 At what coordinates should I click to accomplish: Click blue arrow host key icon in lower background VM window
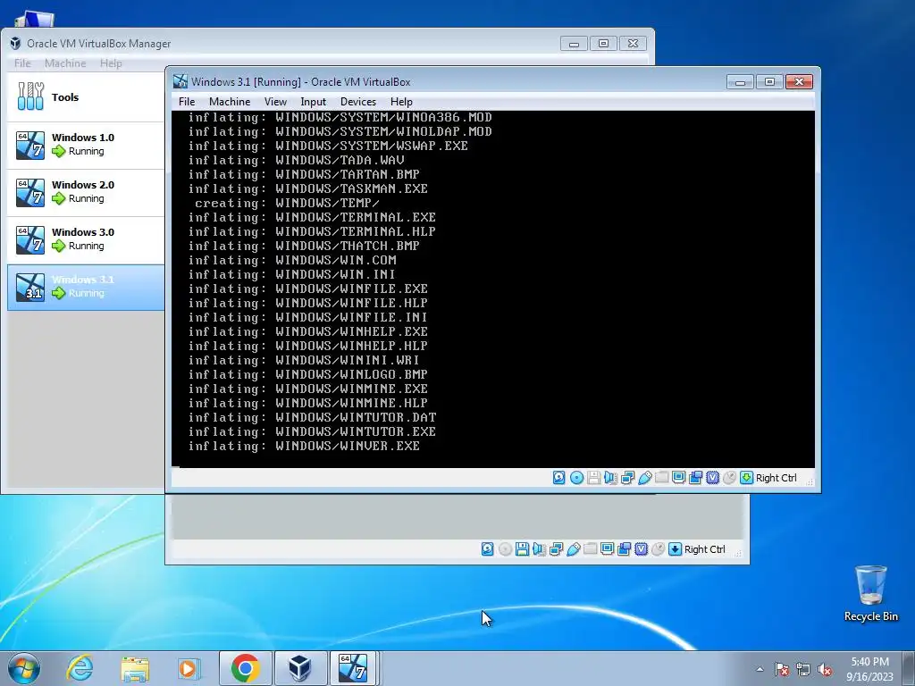pyautogui.click(x=676, y=549)
